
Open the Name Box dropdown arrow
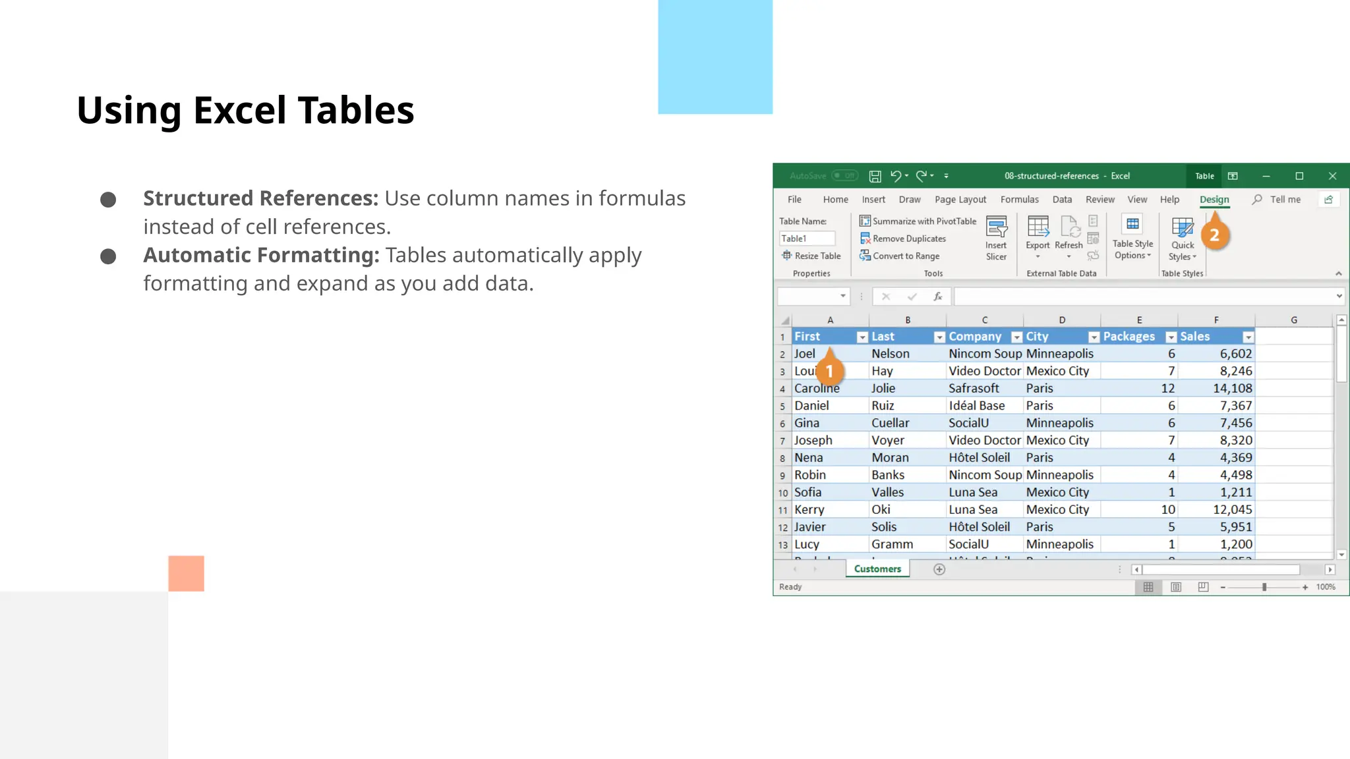pos(842,296)
